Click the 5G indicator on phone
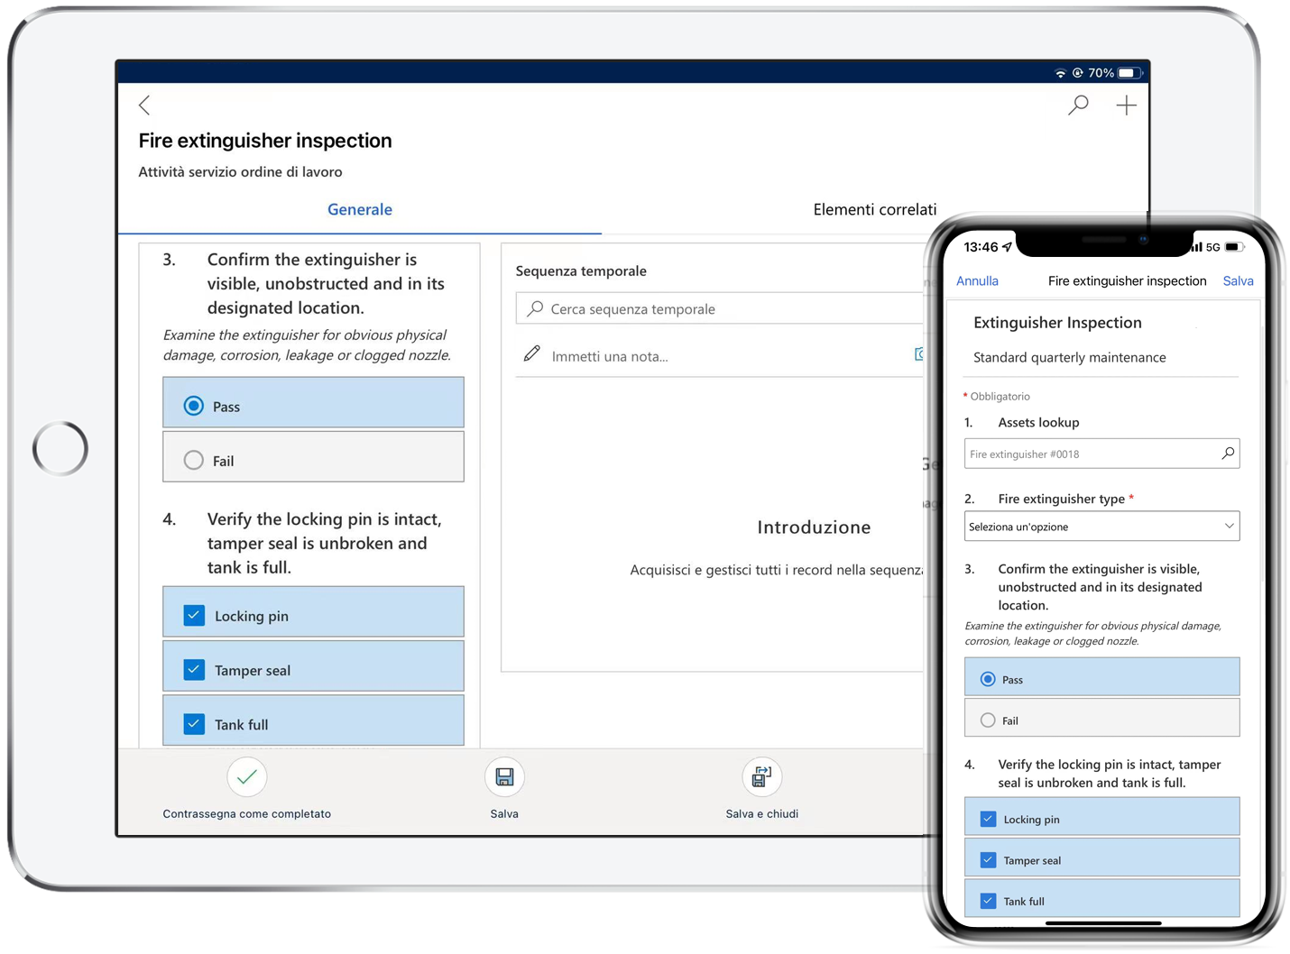 click(x=1212, y=247)
